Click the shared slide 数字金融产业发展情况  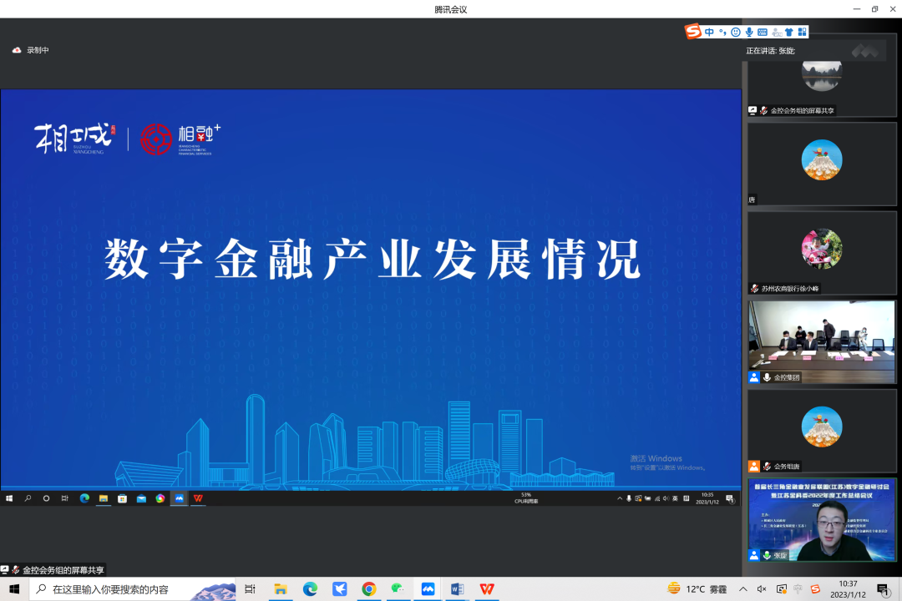tap(371, 290)
